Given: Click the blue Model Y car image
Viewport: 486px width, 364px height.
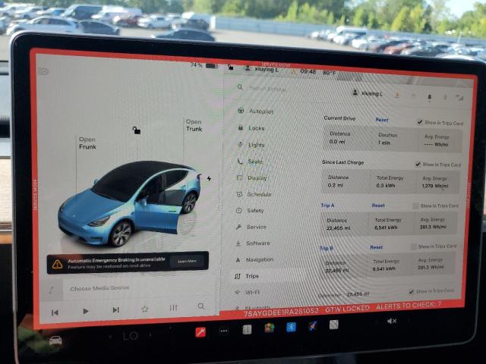Looking at the screenshot, I should pyautogui.click(x=129, y=202).
